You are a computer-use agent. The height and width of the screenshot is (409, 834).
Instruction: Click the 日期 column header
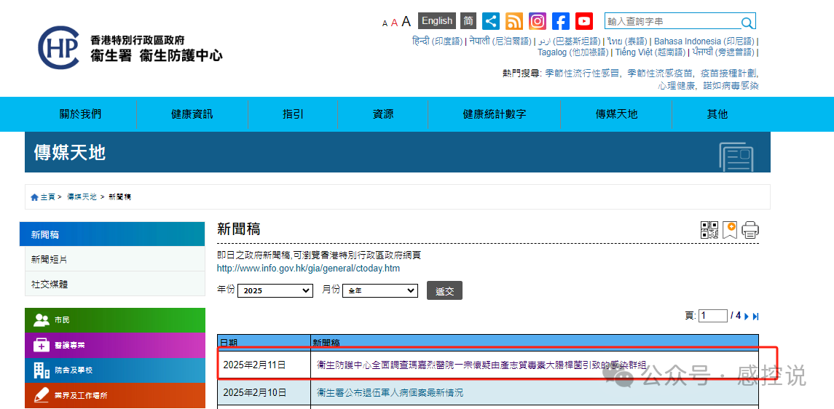click(264, 343)
